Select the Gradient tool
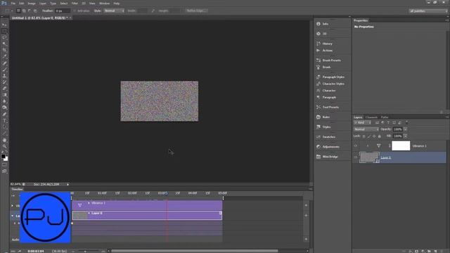 point(4,95)
